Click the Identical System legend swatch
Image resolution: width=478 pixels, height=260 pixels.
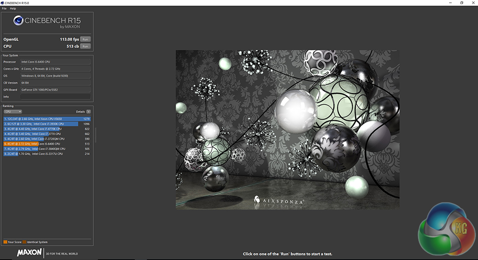[24, 242]
